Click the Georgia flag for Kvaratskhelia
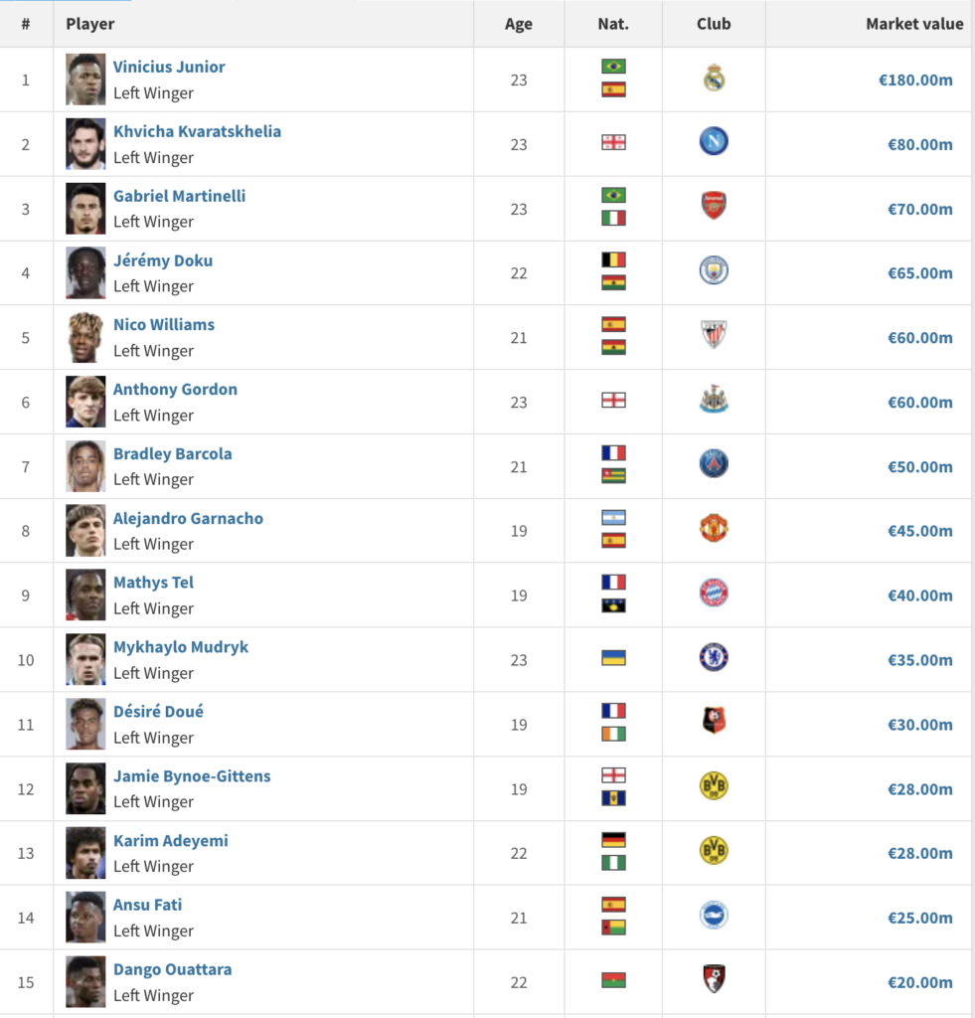 pos(613,143)
